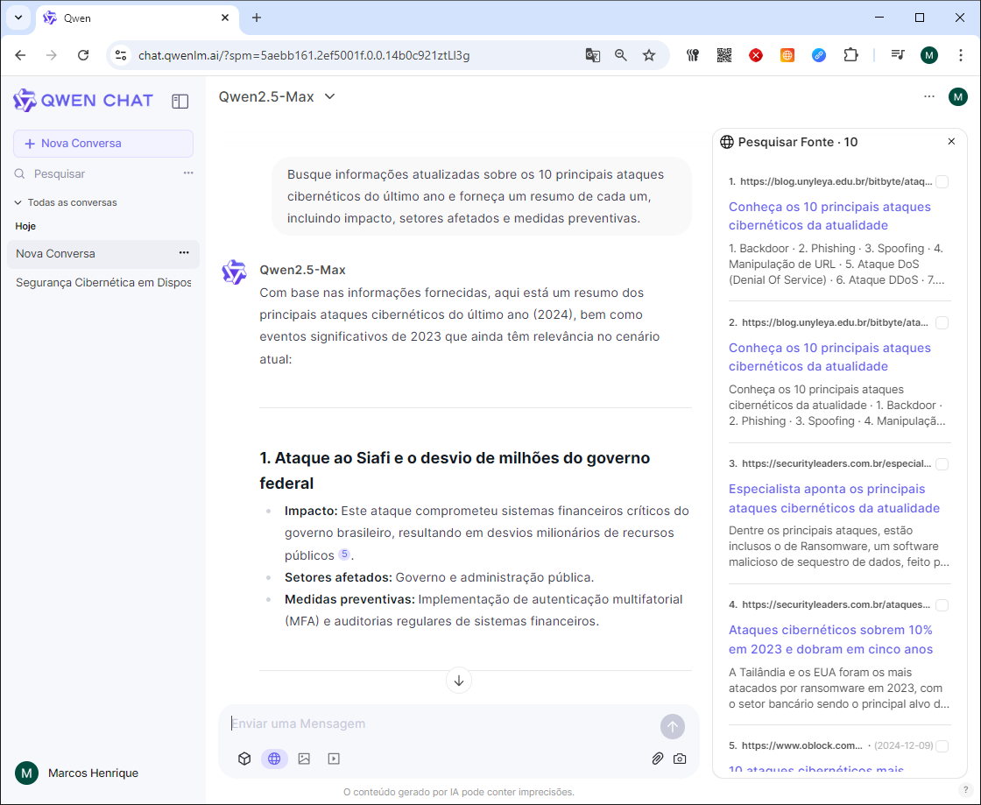Close the Qwen browser tab
This screenshot has width=981, height=805.
[x=225, y=18]
